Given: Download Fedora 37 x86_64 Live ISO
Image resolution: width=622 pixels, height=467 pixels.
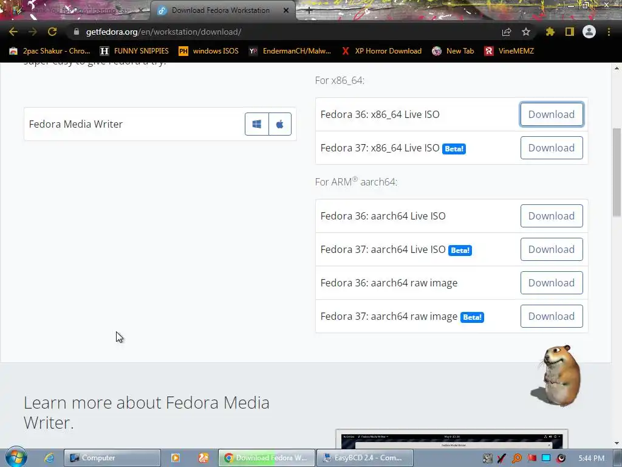Looking at the screenshot, I should click(552, 148).
